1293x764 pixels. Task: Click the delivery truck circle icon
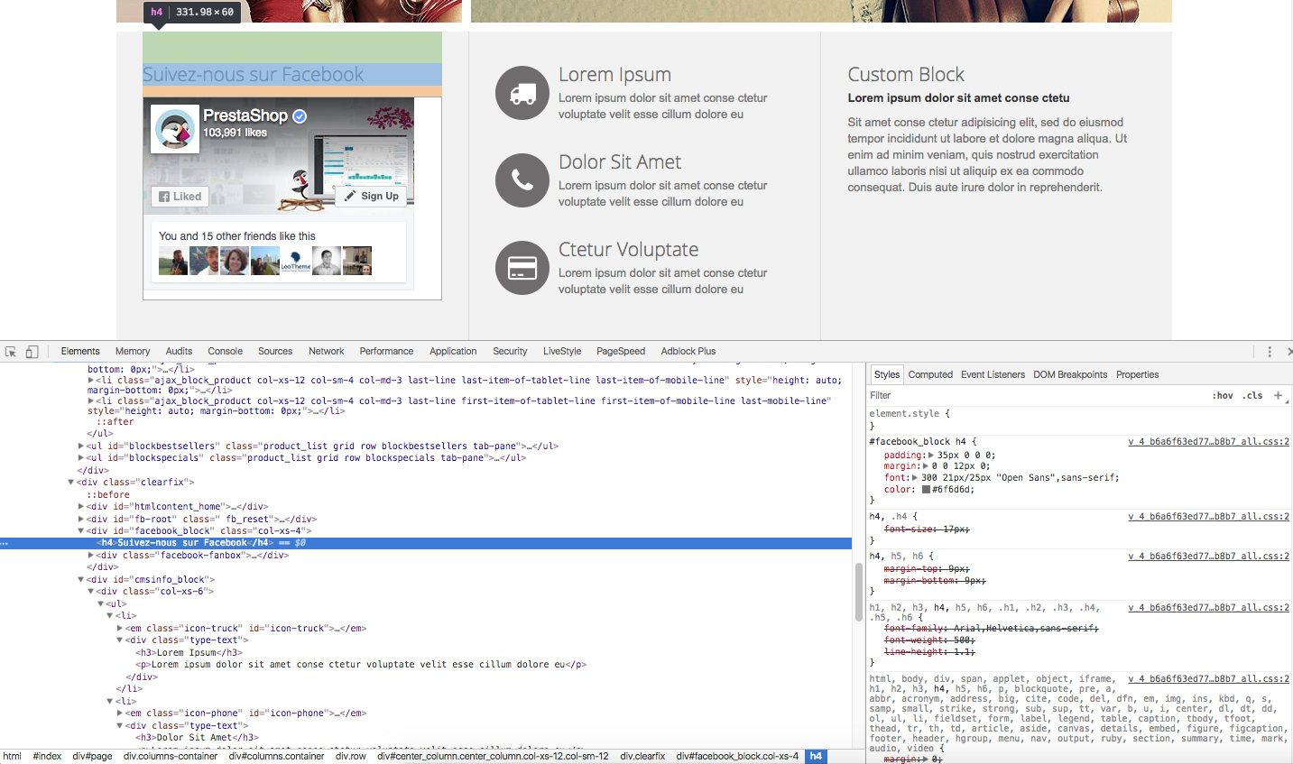(x=522, y=93)
